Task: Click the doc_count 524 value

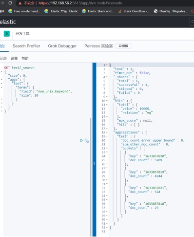Action: click(x=157, y=192)
